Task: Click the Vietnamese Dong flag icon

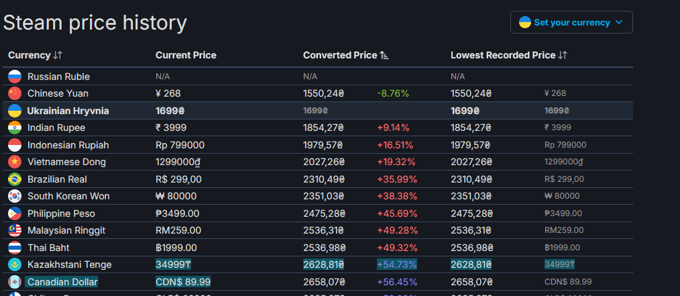Action: (15, 162)
